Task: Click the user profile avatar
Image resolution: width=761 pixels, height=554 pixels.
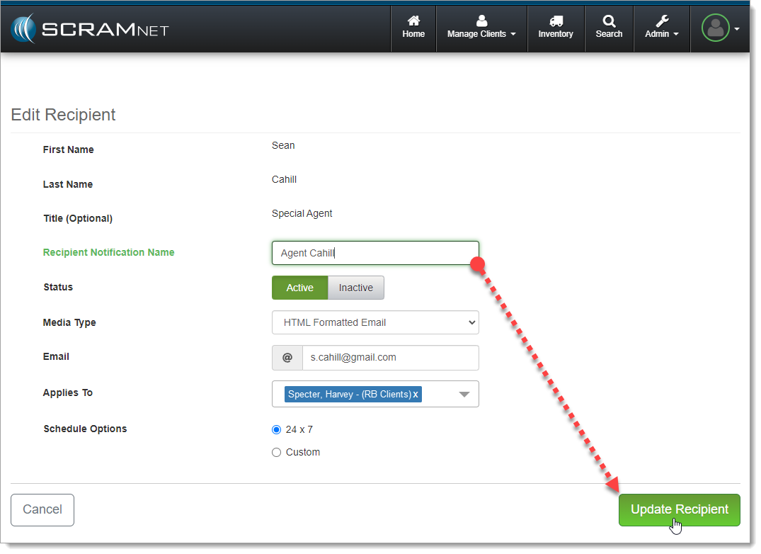Action: [x=715, y=28]
